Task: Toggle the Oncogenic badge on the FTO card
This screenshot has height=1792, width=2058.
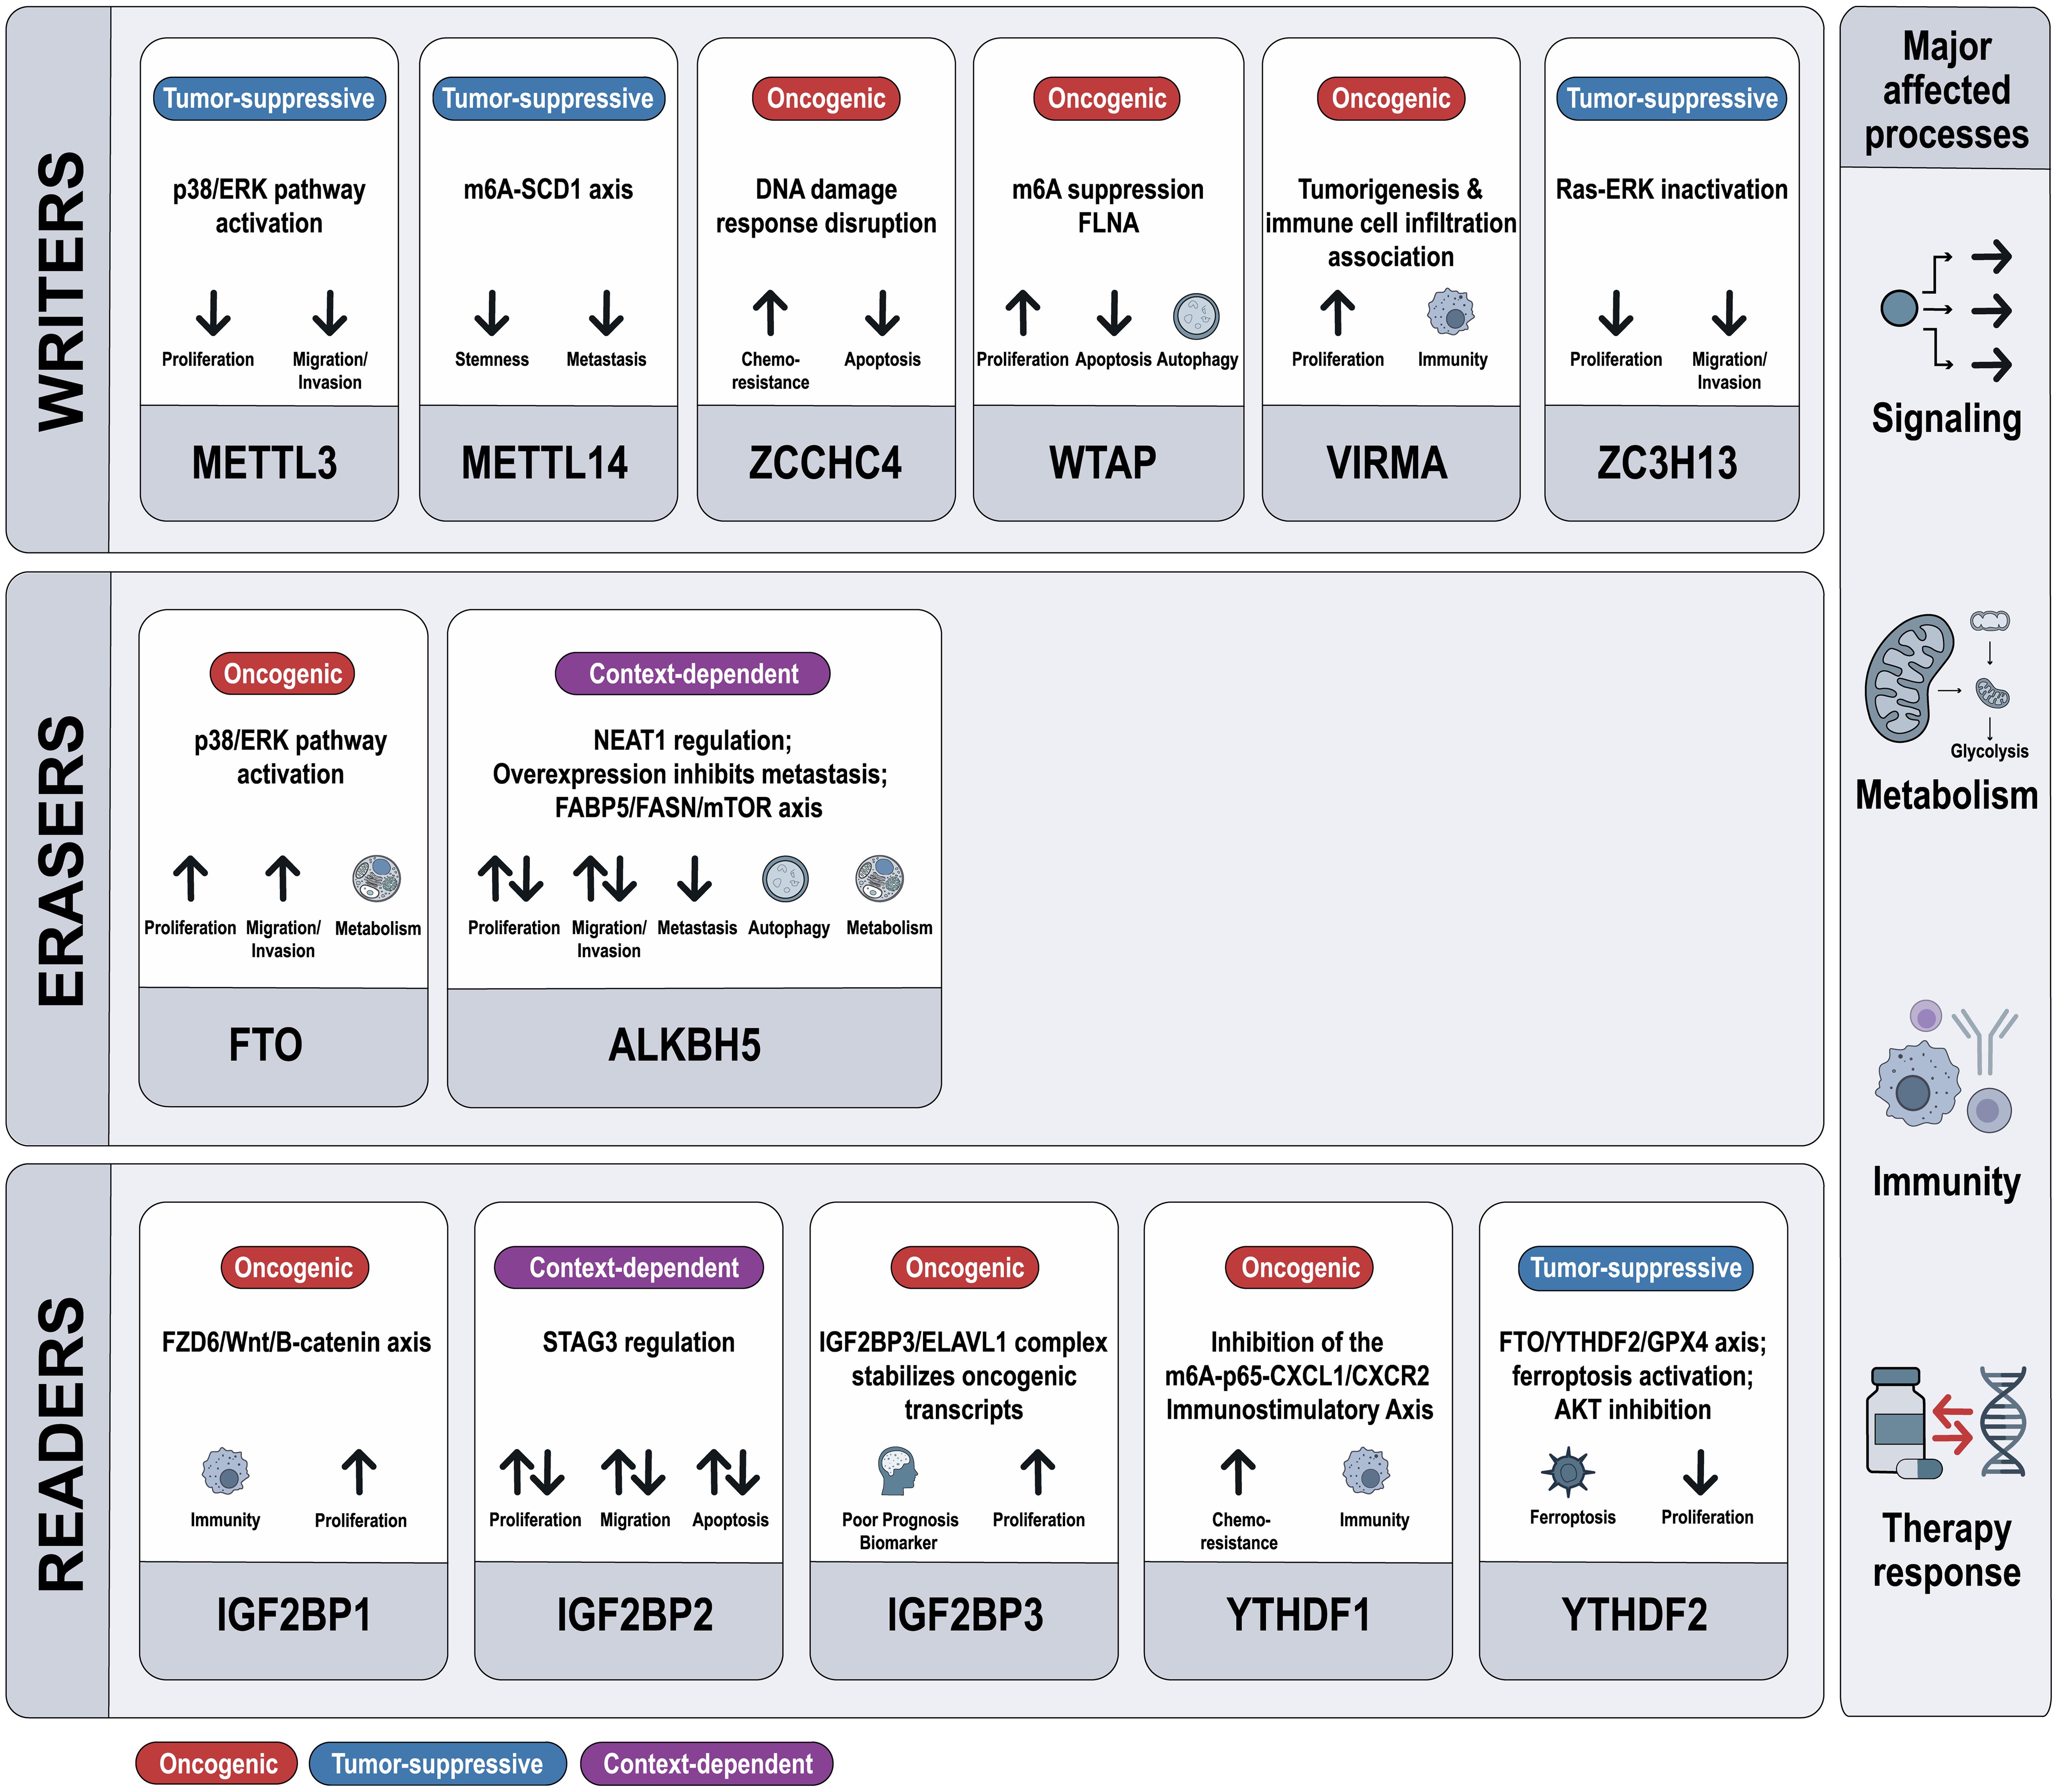Action: (283, 673)
